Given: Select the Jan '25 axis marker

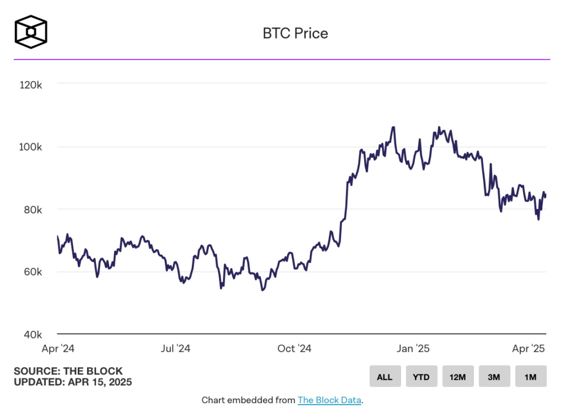Looking at the screenshot, I should tap(413, 348).
